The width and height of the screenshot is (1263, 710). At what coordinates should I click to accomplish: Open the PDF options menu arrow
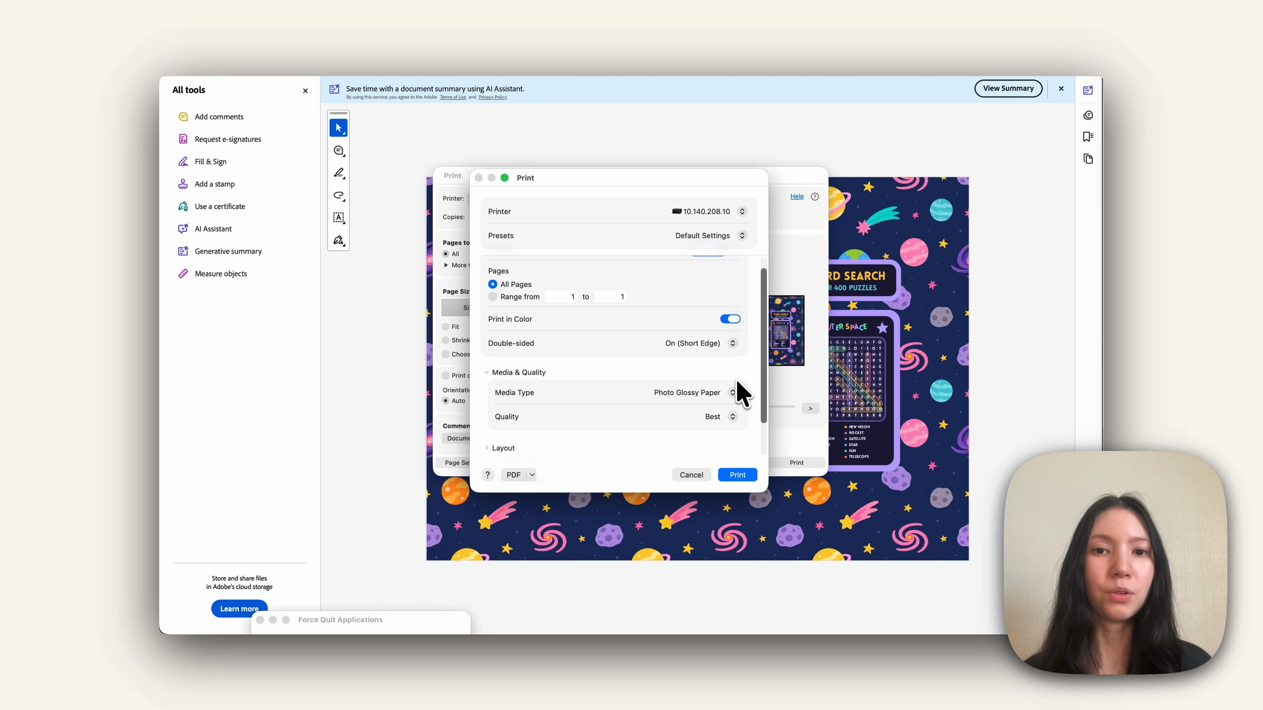pyautogui.click(x=532, y=475)
